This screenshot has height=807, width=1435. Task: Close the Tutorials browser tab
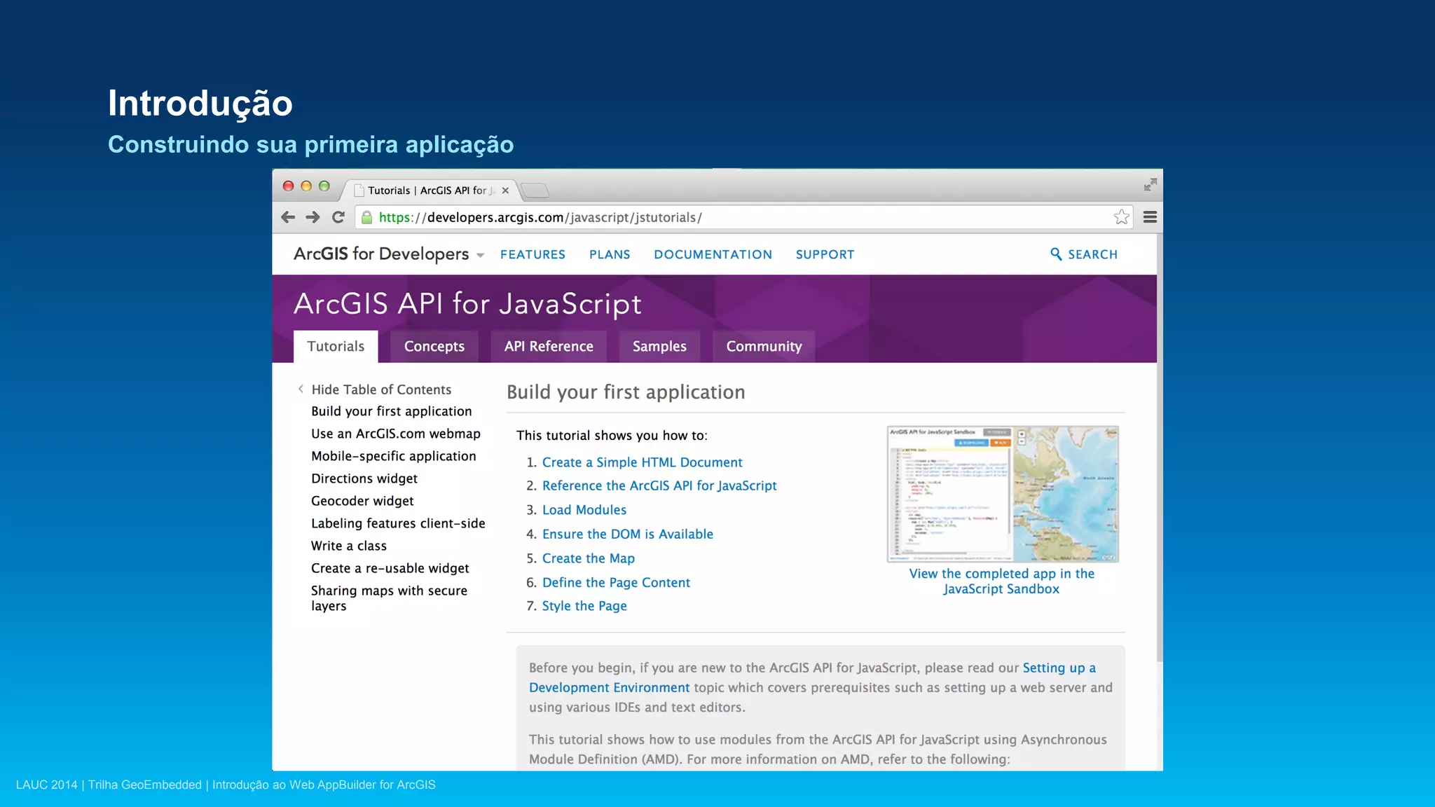(x=505, y=191)
